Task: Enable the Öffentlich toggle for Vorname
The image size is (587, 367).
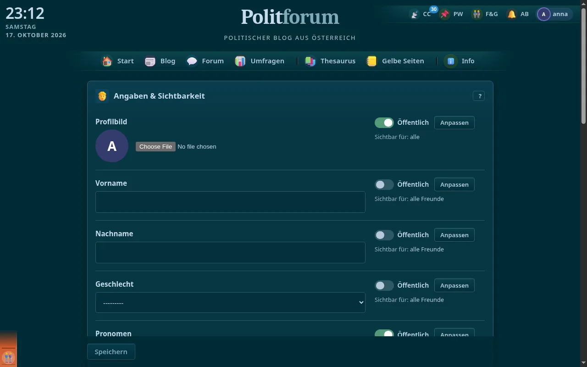Action: (x=384, y=184)
